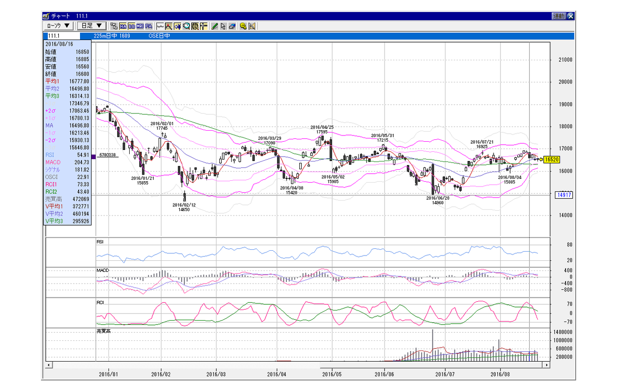Click the linked-chart structure icon
Viewport: 617px width, 391px height.
[x=114, y=26]
